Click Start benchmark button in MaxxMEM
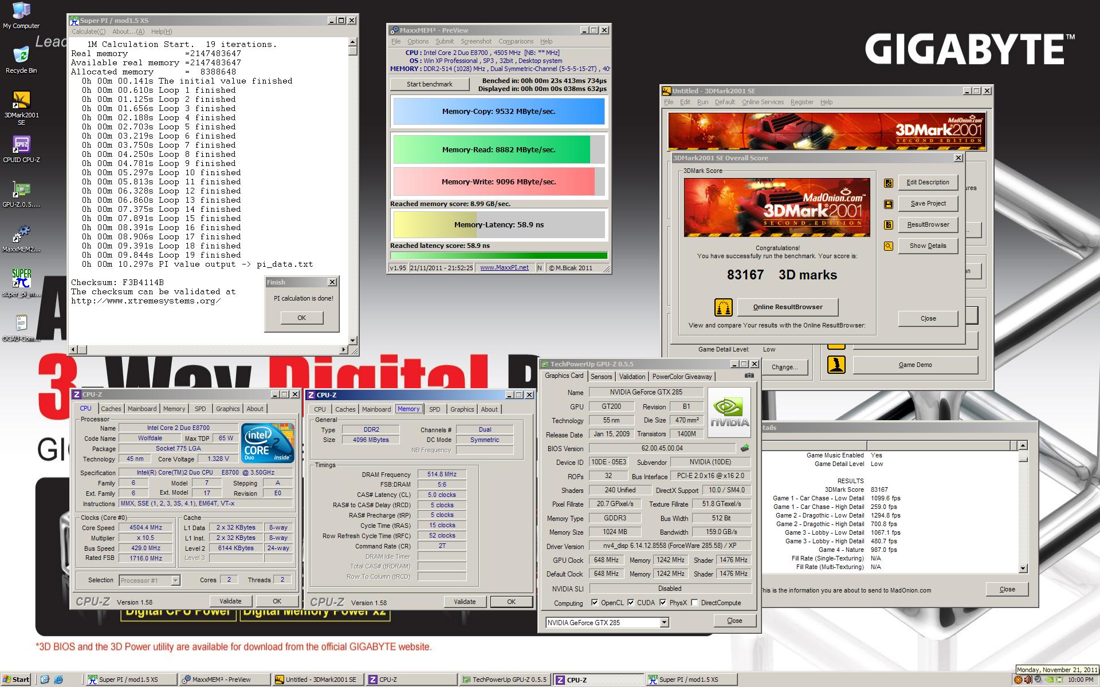Screen dimensions: 1100x687 [x=430, y=84]
